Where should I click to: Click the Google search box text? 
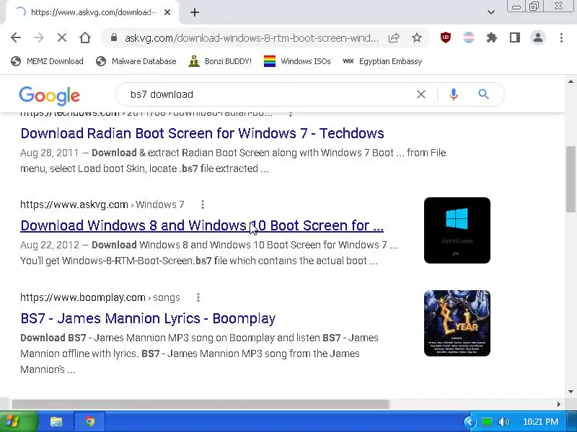click(x=162, y=94)
